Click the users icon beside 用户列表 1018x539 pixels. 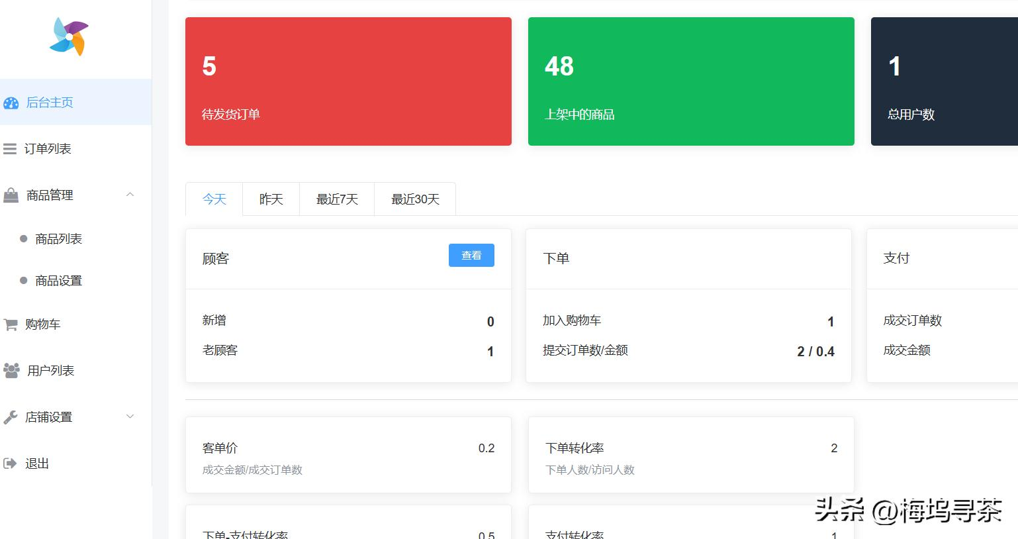11,371
